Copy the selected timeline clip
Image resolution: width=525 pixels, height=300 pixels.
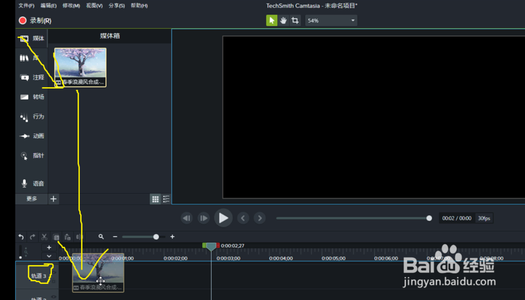(56, 237)
